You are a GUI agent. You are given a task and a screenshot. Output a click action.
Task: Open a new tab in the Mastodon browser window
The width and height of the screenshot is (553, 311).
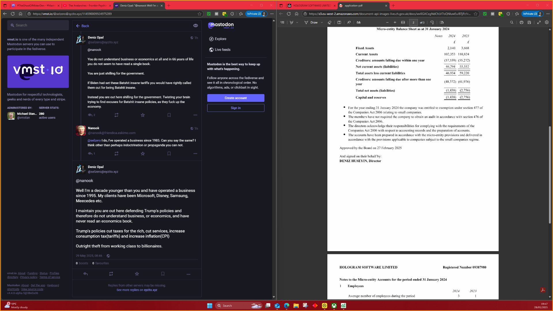click(x=169, y=5)
